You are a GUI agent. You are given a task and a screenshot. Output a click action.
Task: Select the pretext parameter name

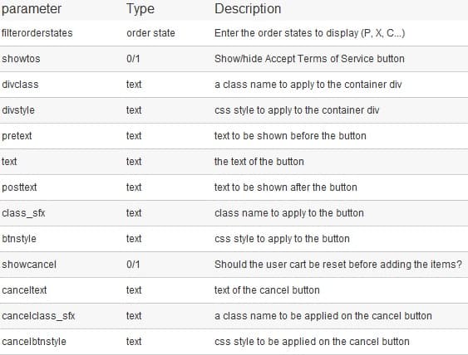[x=17, y=136]
